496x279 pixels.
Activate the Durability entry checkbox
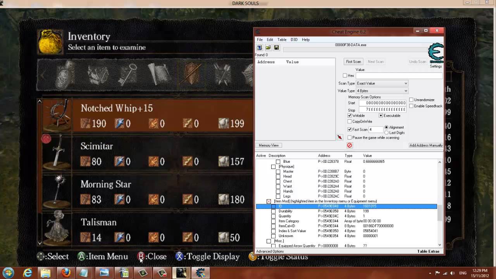pyautogui.click(x=274, y=211)
